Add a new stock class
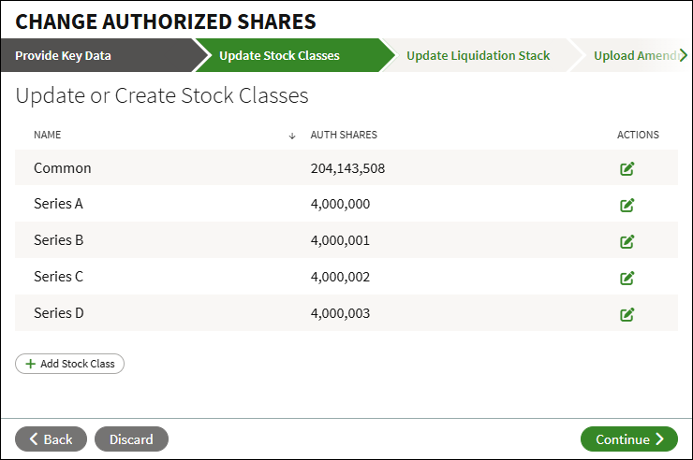The image size is (693, 460). (x=70, y=364)
